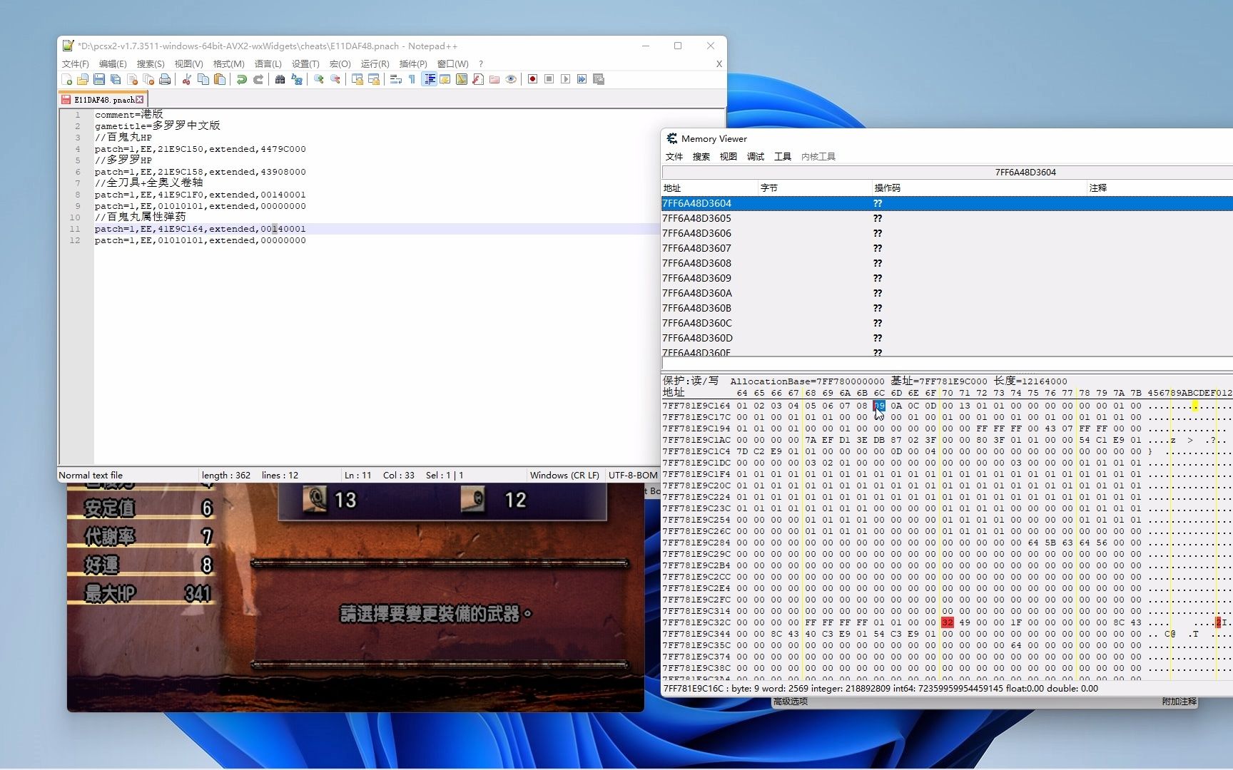Viewport: 1233px width, 770px height.
Task: Open the 语言(L) menu
Action: 268,64
